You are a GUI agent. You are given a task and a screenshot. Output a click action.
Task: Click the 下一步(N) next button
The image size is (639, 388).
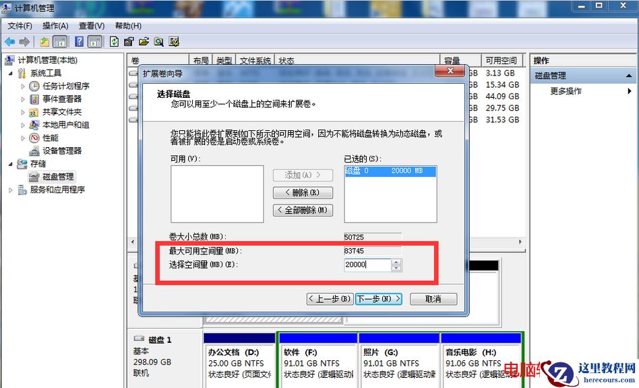pos(379,299)
